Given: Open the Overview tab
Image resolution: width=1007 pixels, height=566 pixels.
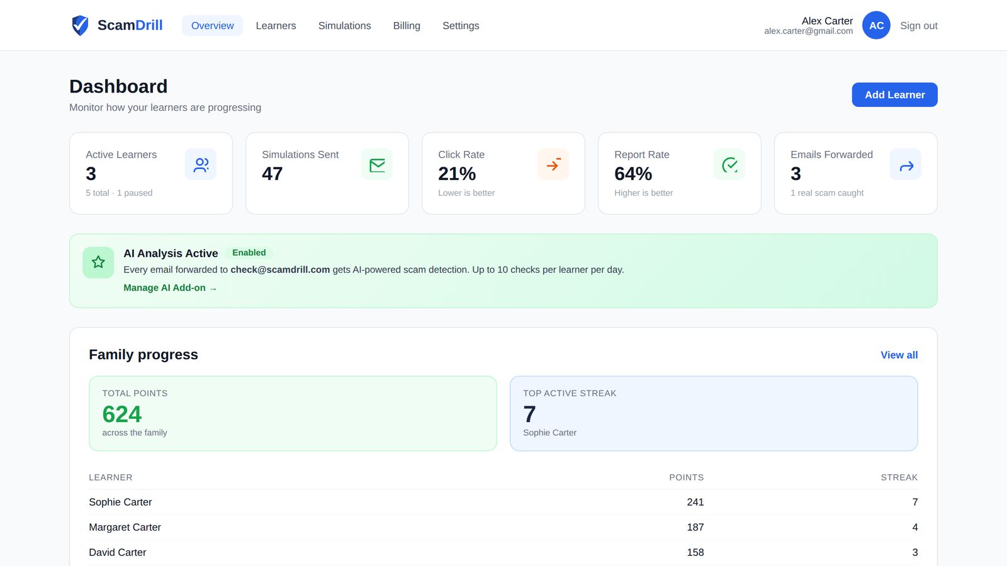Looking at the screenshot, I should click(212, 26).
